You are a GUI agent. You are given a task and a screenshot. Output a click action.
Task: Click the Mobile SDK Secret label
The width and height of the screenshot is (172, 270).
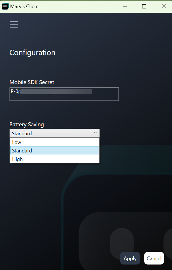pos(32,82)
